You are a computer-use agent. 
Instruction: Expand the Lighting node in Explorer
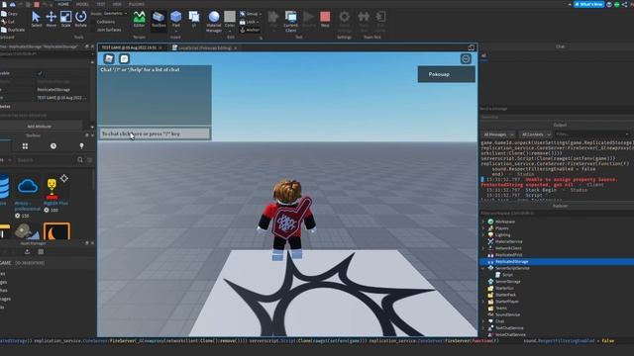(483, 235)
